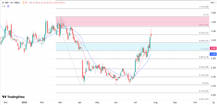This screenshot has width=217, height=105.
Task: Click the Mar label on time axis
Action: pyautogui.click(x=60, y=102)
